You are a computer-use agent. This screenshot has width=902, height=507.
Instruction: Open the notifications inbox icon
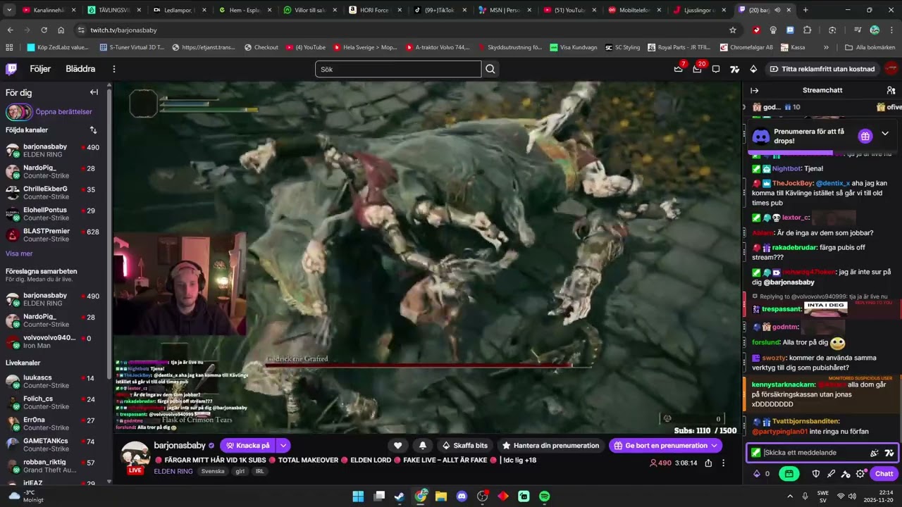(x=697, y=69)
